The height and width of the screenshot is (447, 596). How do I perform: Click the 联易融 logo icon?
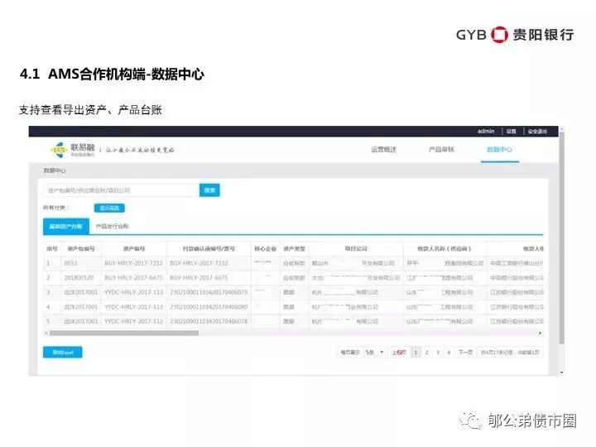point(59,149)
